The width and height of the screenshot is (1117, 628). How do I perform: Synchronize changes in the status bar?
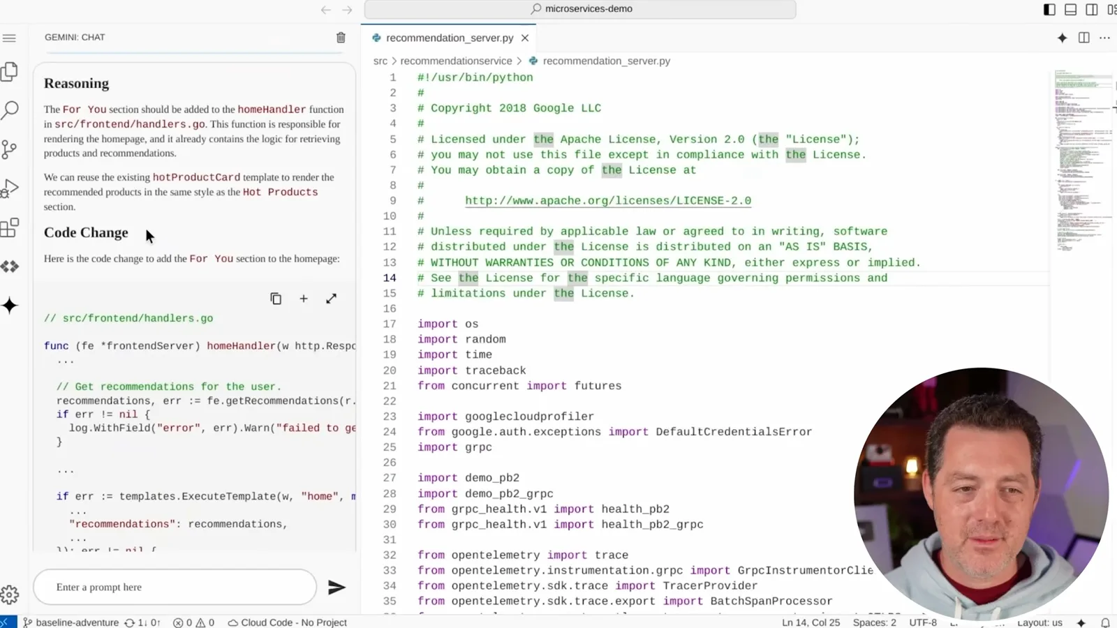click(142, 622)
